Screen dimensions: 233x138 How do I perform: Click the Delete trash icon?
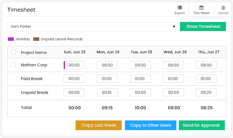[223, 8]
